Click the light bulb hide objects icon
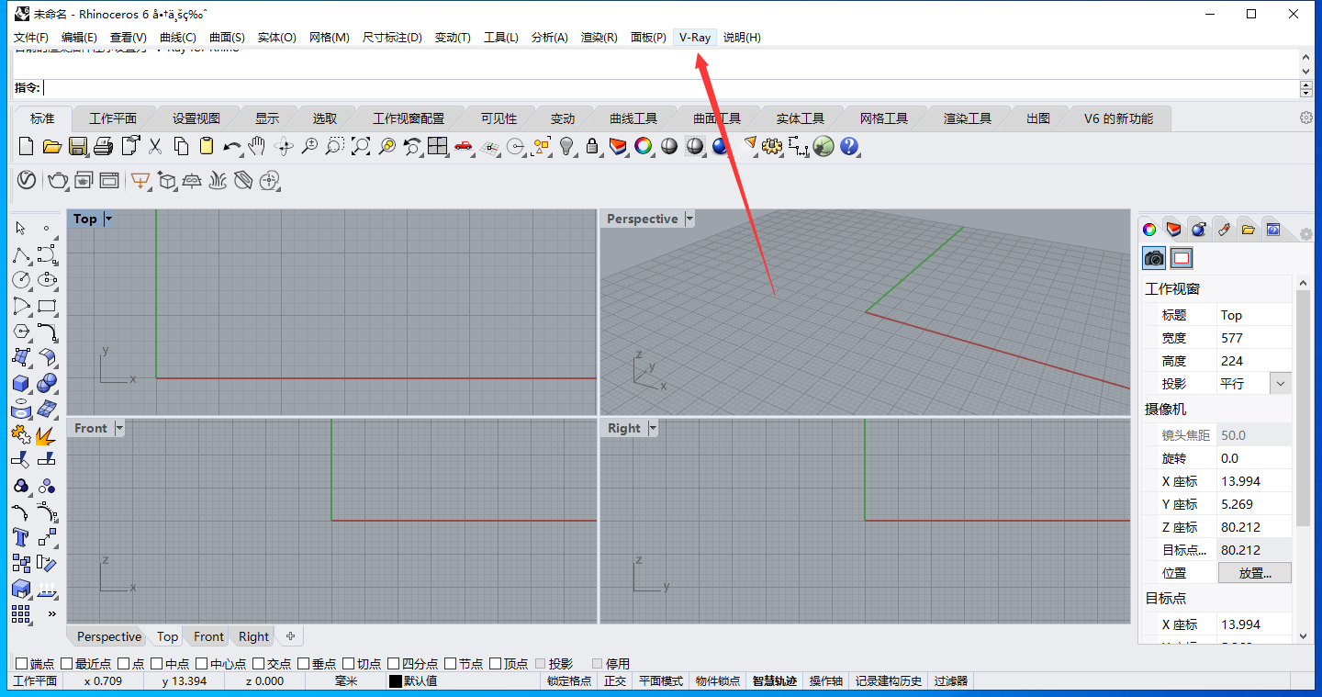 566,145
